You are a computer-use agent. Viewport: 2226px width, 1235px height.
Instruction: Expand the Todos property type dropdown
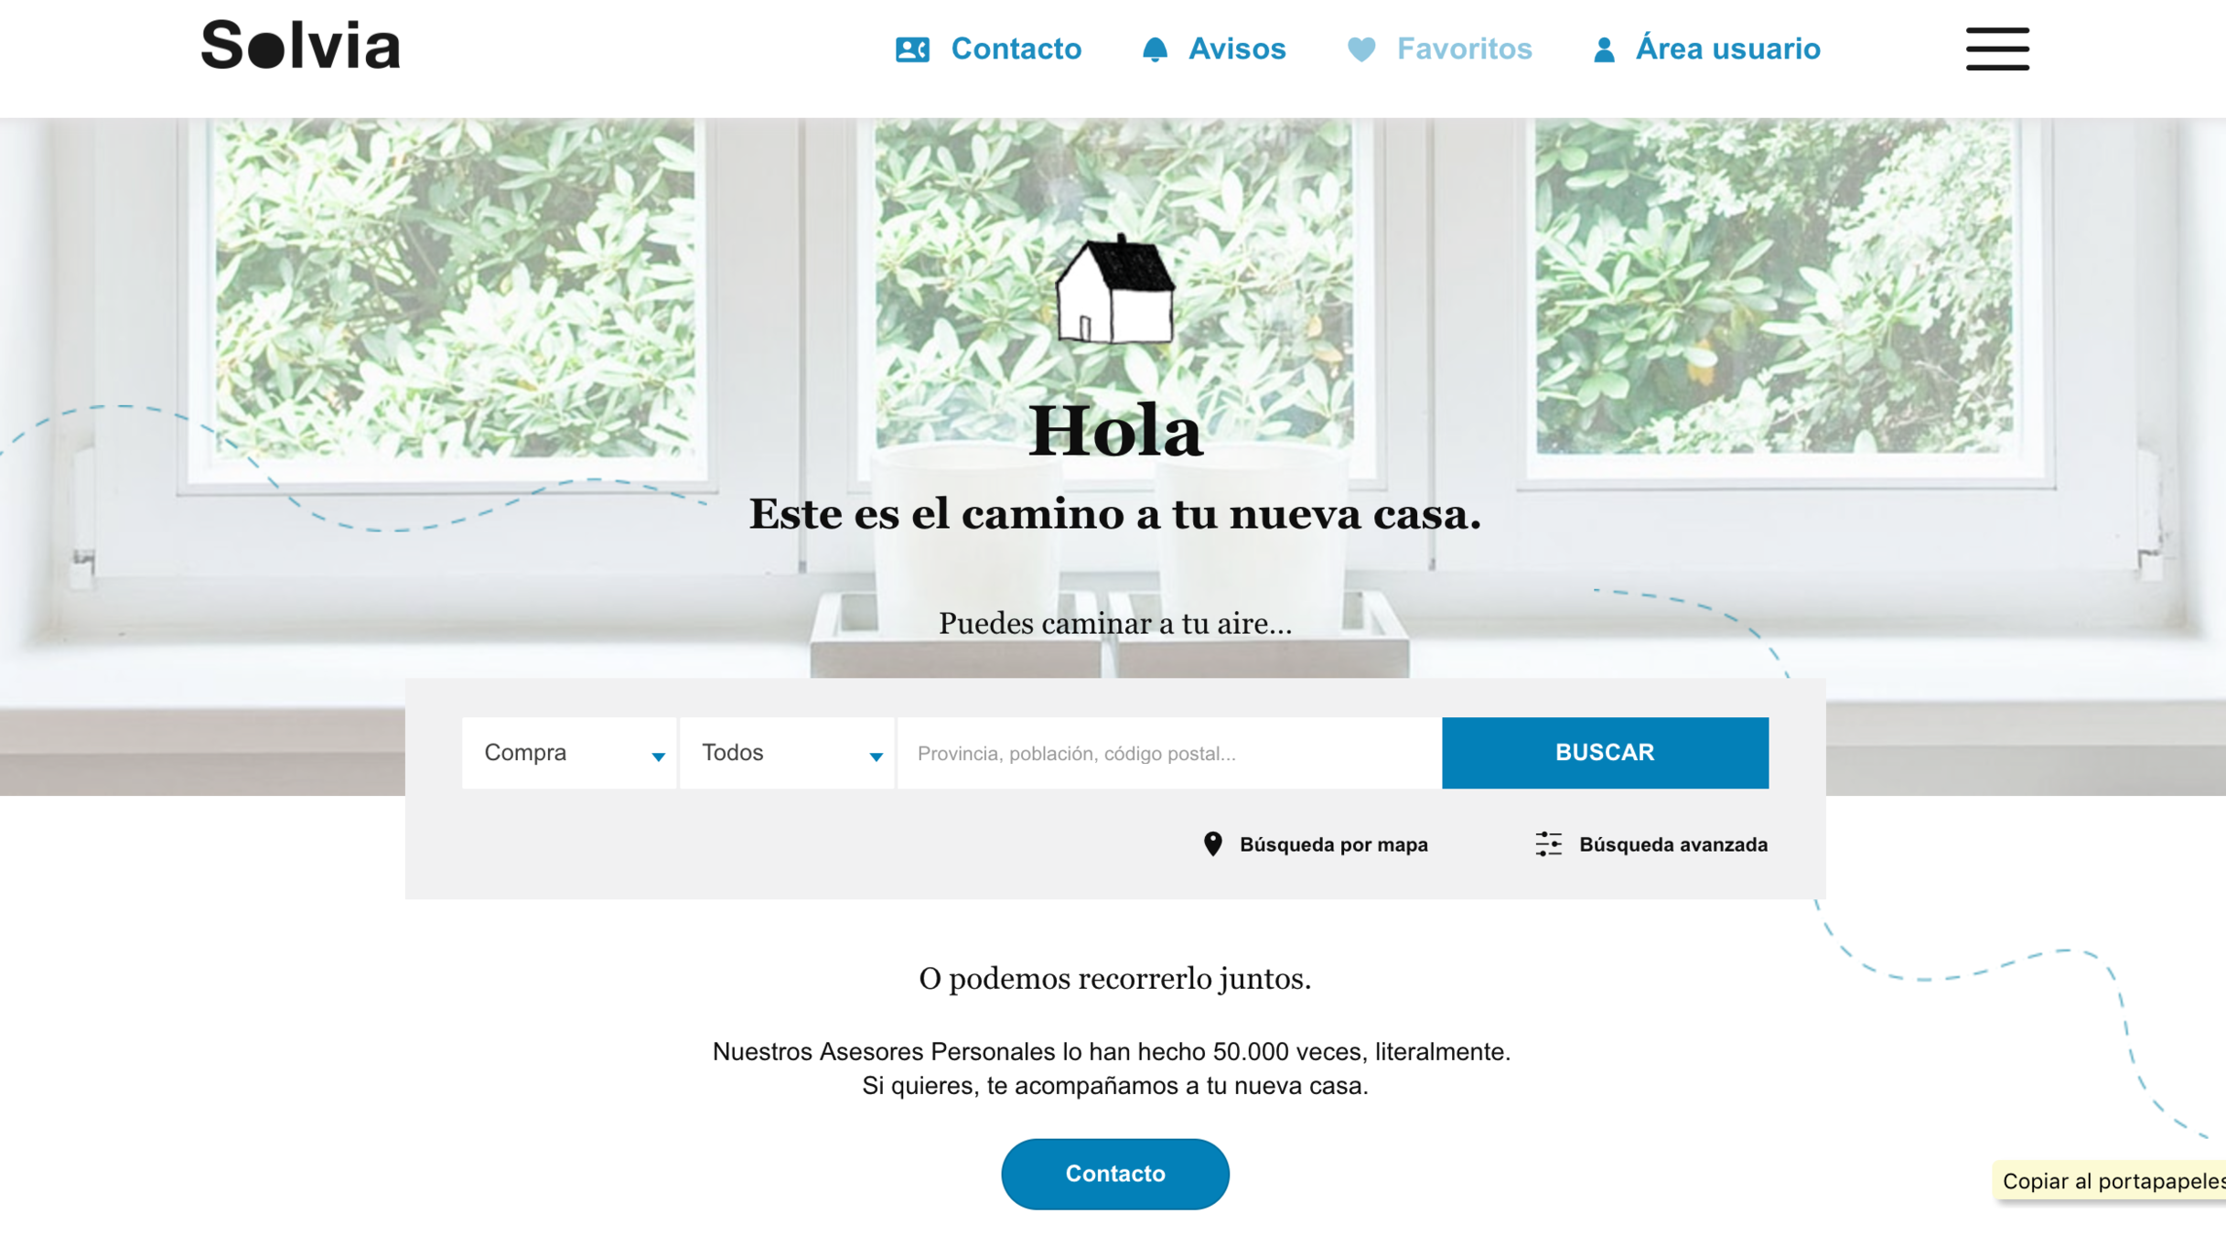pyautogui.click(x=787, y=753)
